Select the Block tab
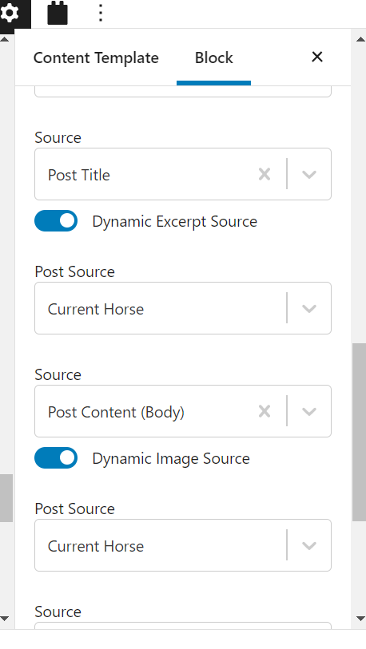The width and height of the screenshot is (366, 649). click(214, 57)
